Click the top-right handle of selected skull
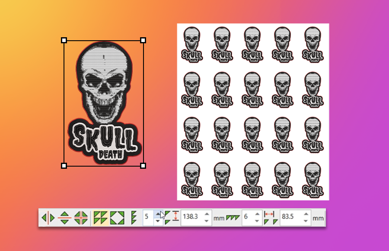The image size is (389, 251). [x=143, y=40]
